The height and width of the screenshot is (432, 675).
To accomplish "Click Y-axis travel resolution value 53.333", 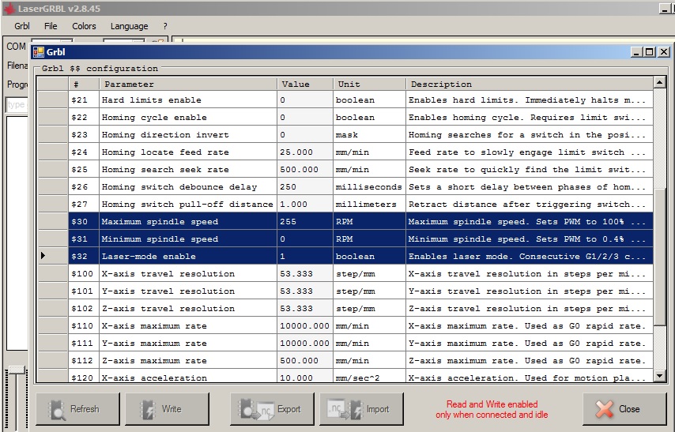I will coord(305,291).
